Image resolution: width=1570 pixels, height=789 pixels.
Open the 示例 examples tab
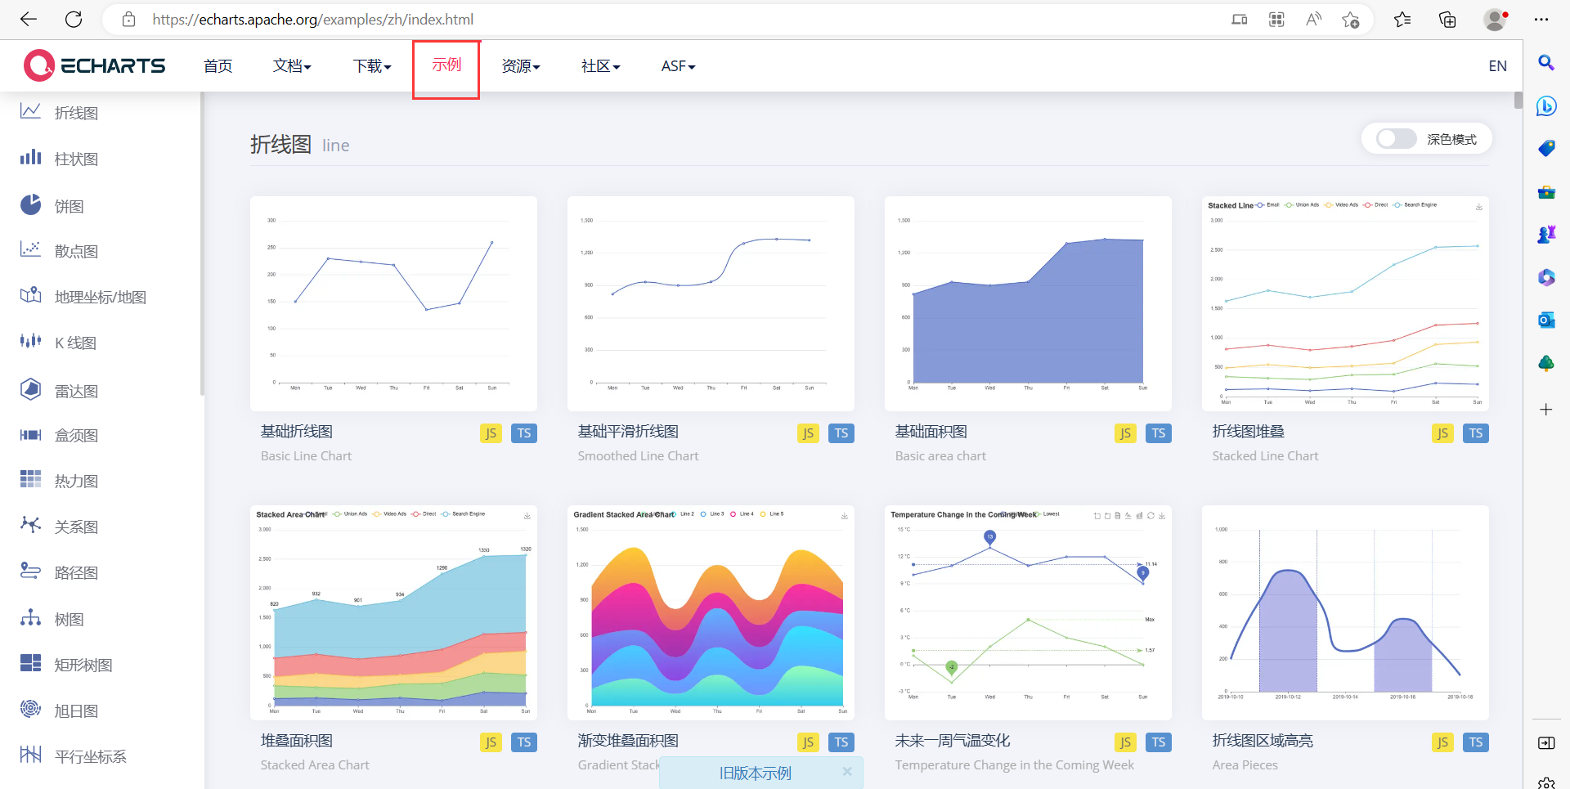[446, 65]
